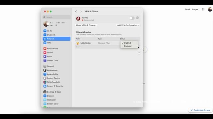
Task: Open Images link in Chrome
Action: tap(195, 9)
